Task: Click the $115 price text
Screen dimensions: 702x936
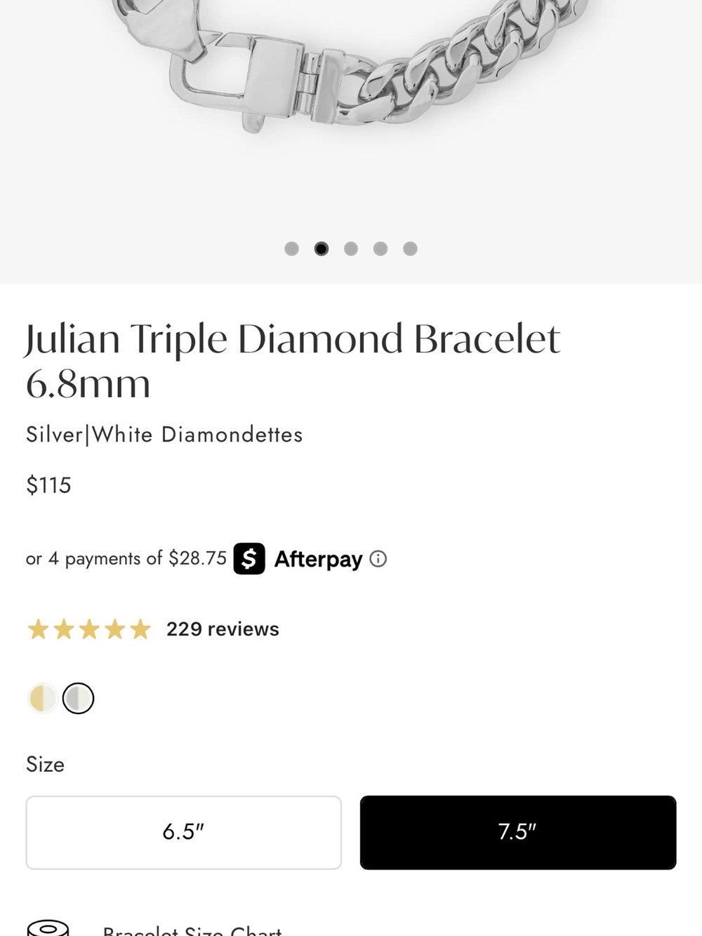Action: [x=48, y=485]
